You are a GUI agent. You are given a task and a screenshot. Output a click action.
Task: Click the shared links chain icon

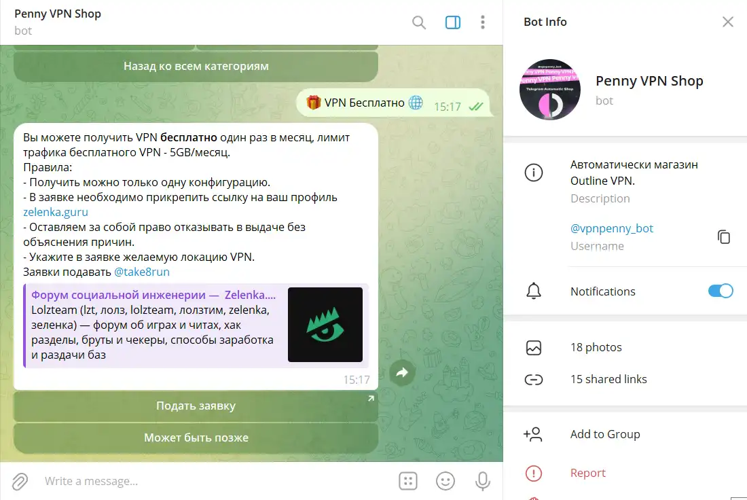(x=534, y=379)
